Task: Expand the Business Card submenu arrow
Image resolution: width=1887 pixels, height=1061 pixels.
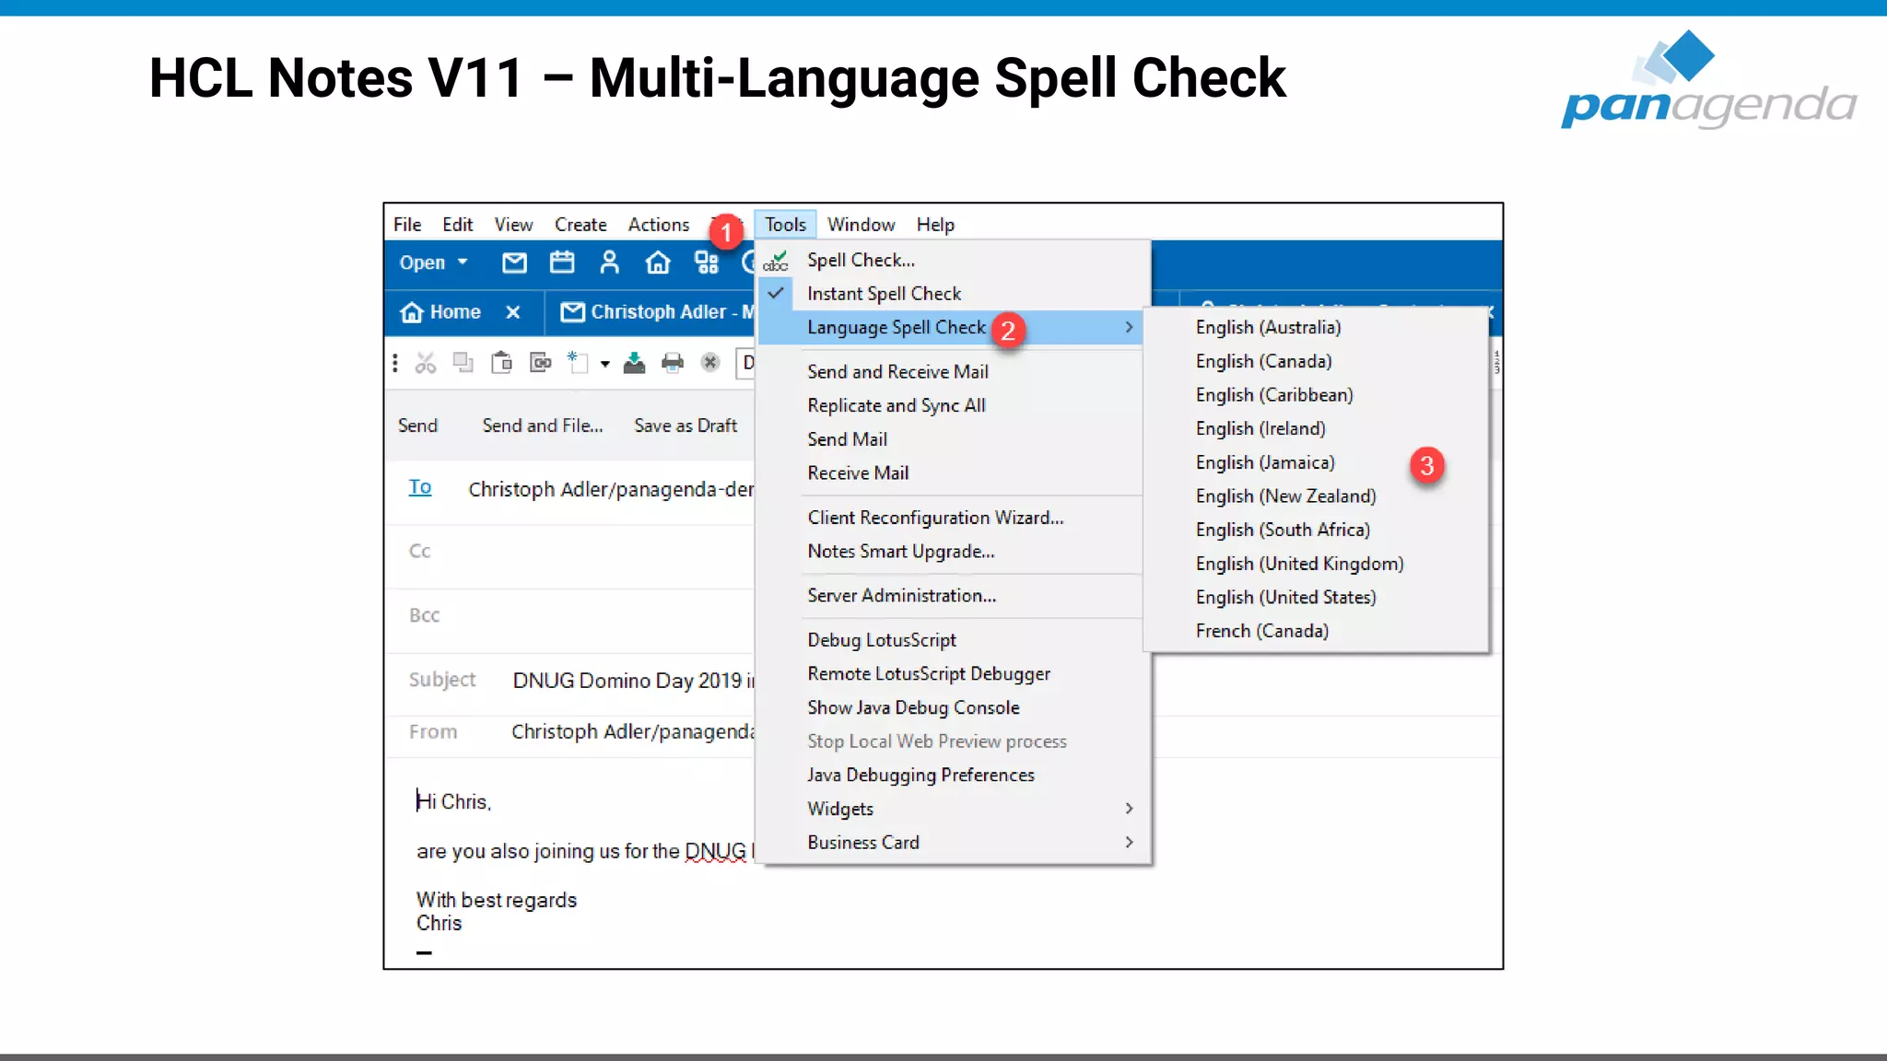Action: click(1129, 843)
